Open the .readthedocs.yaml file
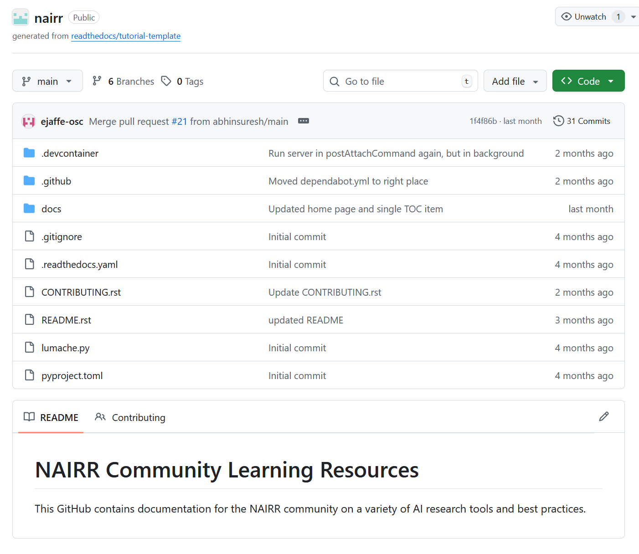639x554 pixels. tap(79, 265)
